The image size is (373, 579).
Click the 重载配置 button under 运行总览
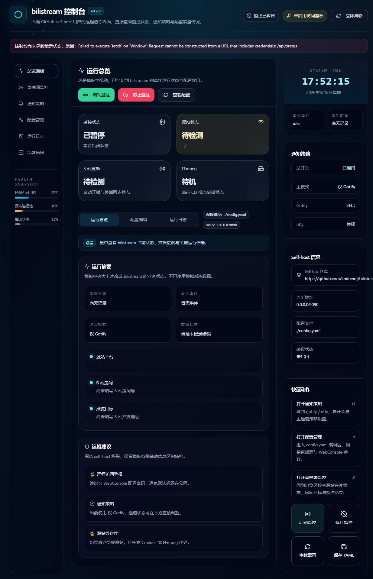coord(177,95)
